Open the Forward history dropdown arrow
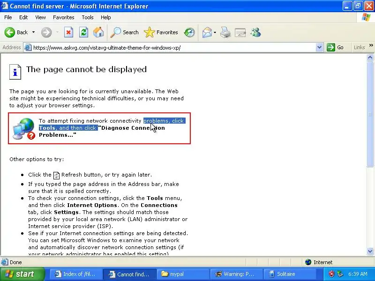 57,32
